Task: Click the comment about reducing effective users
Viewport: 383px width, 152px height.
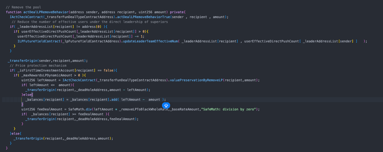Action: coord(90,22)
